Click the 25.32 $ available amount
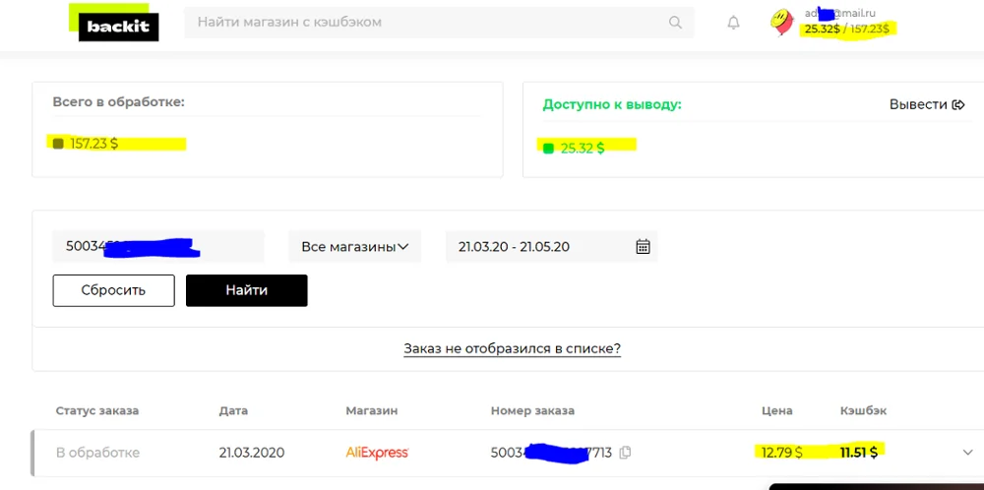The image size is (984, 490). tap(583, 149)
